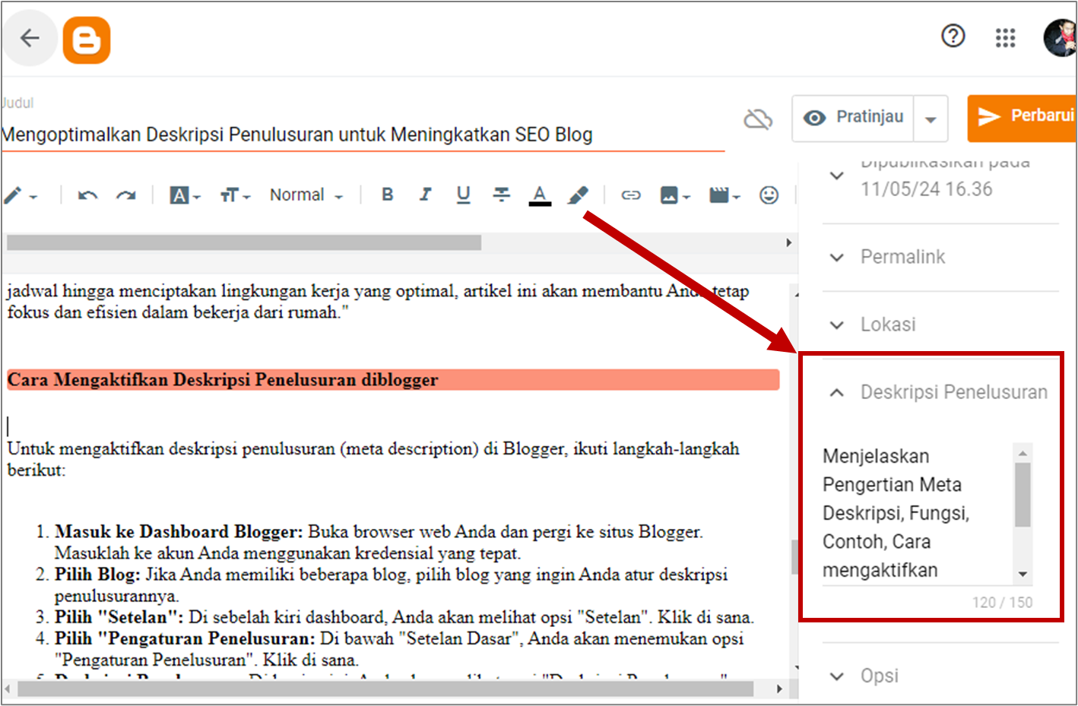Screen dimensions: 1078x706
Task: Undo the last edit
Action: (88, 195)
